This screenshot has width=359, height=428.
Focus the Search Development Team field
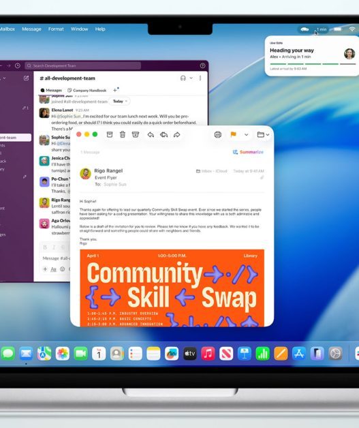pos(83,66)
